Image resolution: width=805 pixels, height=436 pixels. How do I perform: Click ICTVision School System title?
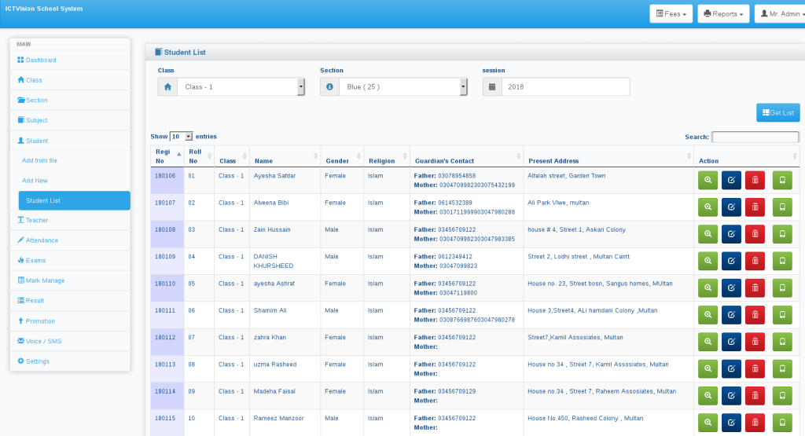44,9
